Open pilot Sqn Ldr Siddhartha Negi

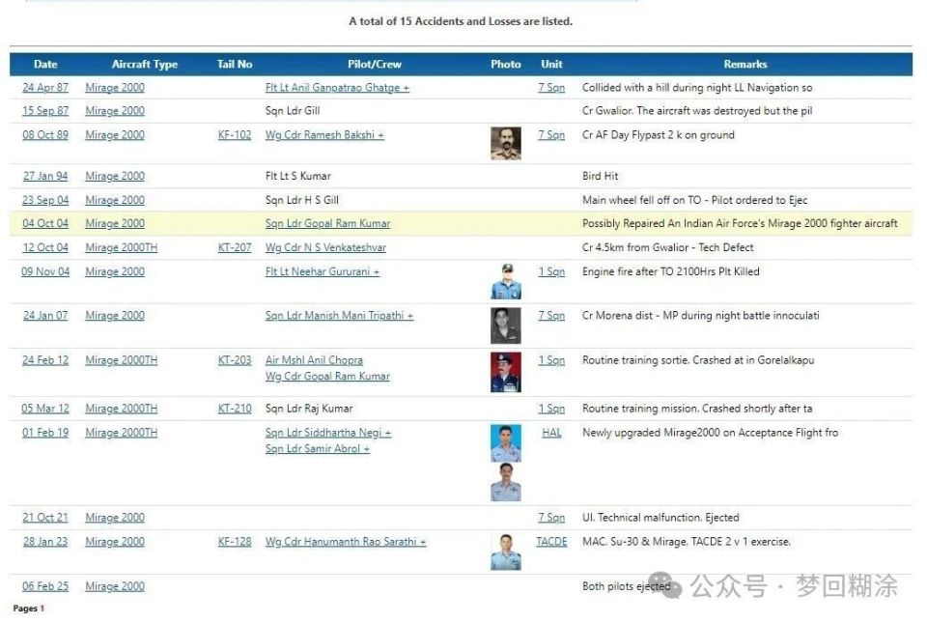[x=328, y=433]
